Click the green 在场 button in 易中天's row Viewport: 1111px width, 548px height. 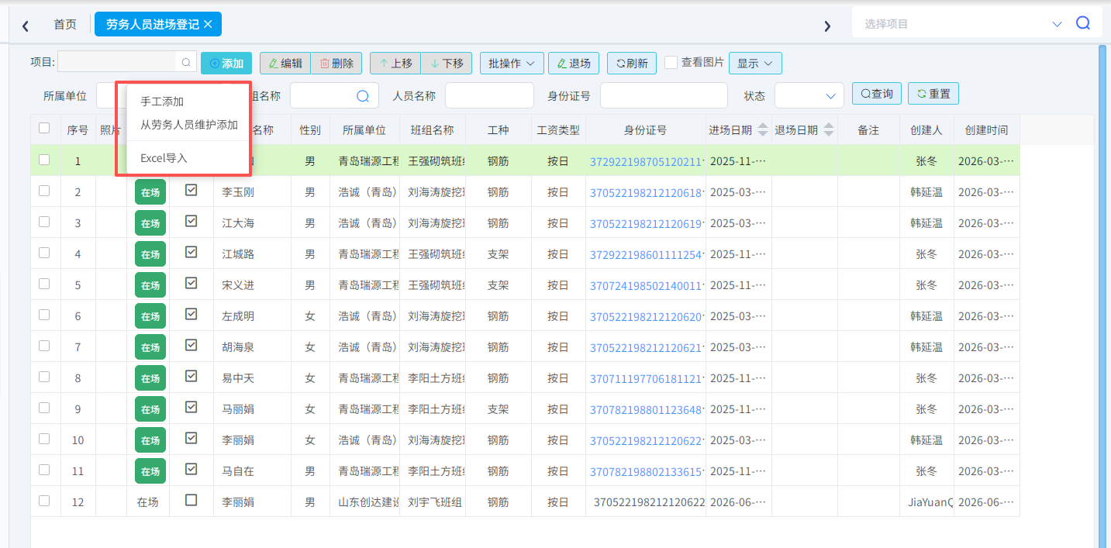(x=150, y=378)
